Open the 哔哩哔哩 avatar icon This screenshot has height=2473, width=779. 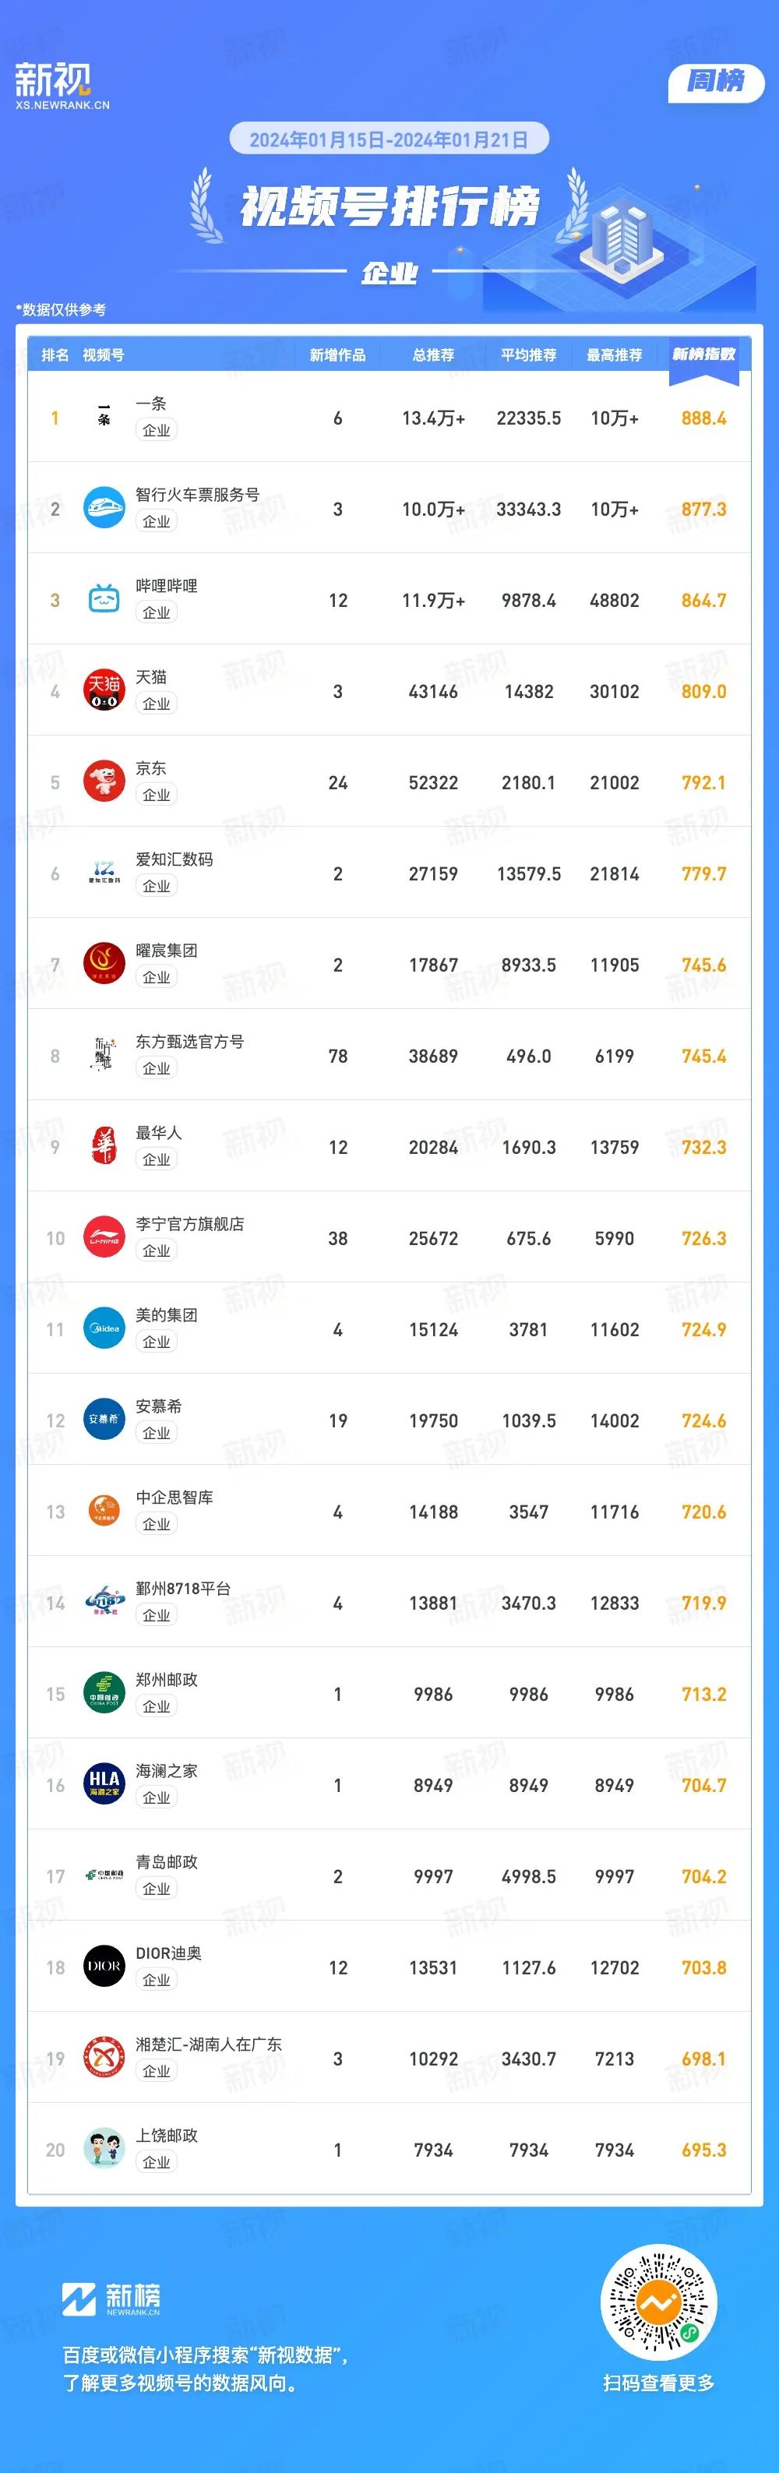pyautogui.click(x=104, y=599)
